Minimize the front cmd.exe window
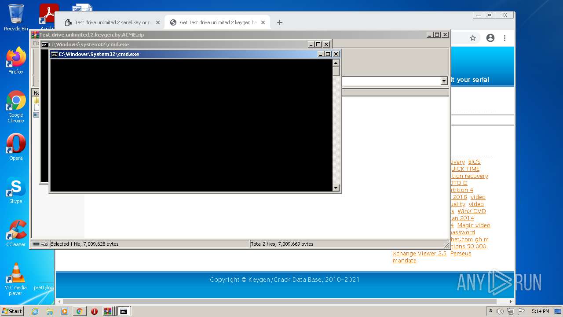 coord(321,54)
